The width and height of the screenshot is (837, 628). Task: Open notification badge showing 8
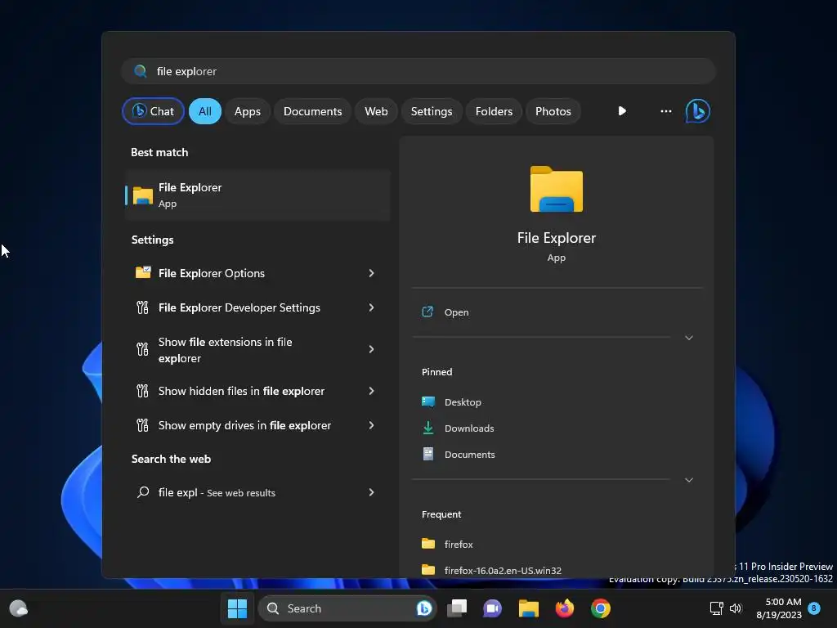coord(814,608)
